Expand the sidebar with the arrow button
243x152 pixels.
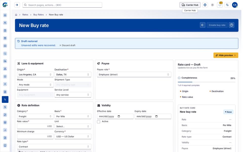coord(17,5)
